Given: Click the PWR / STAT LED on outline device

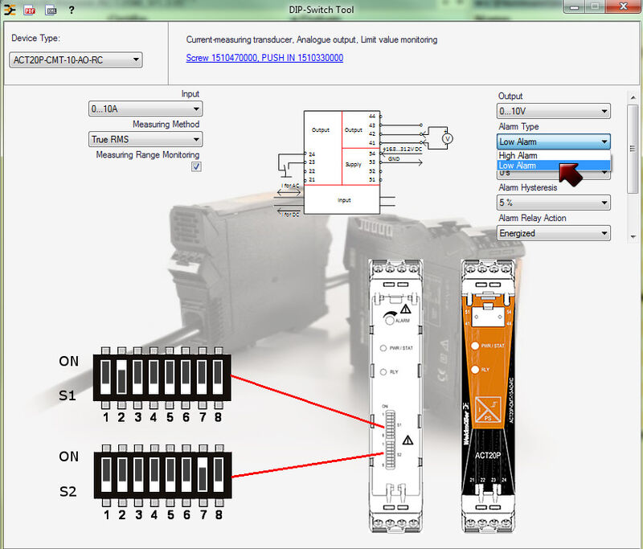Looking at the screenshot, I should 385,349.
